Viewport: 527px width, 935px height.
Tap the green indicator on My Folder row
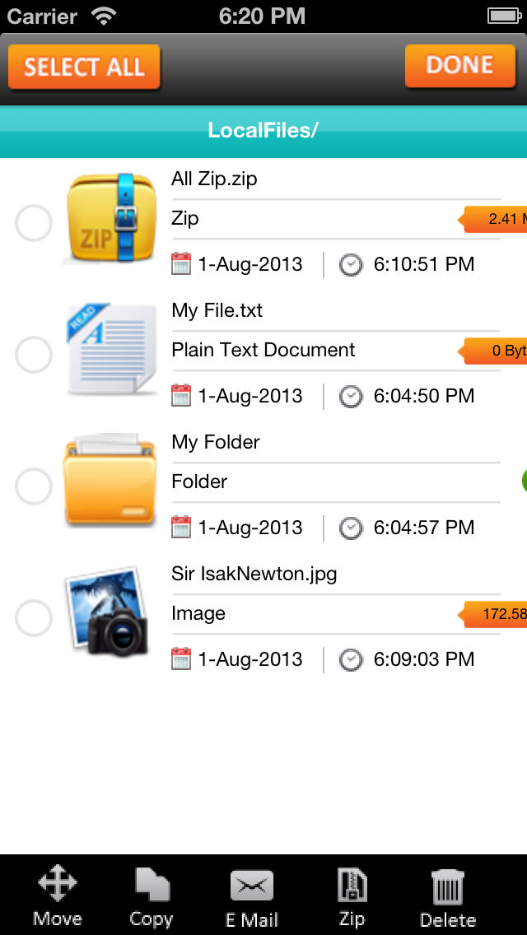coord(524,481)
